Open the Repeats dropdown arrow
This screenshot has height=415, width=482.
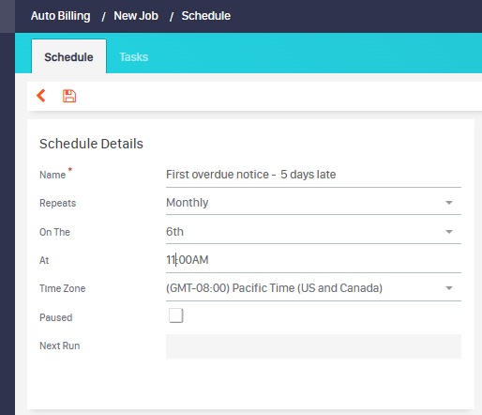449,203
